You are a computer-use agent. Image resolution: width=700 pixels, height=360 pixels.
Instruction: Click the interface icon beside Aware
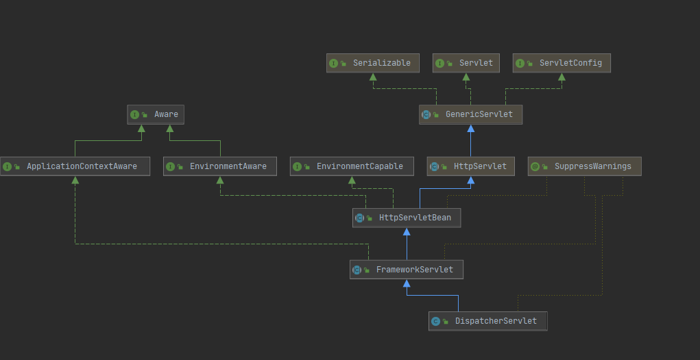(134, 114)
